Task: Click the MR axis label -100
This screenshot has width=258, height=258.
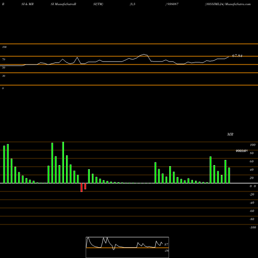Action: pyautogui.click(x=253, y=228)
